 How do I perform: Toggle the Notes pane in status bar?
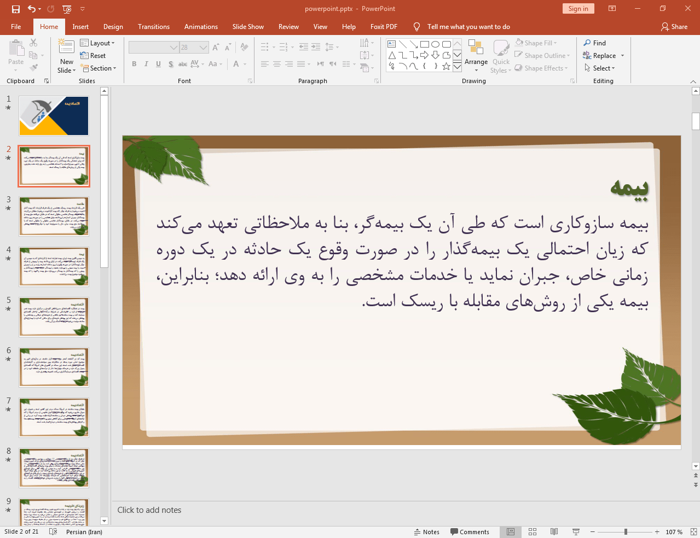(x=427, y=532)
